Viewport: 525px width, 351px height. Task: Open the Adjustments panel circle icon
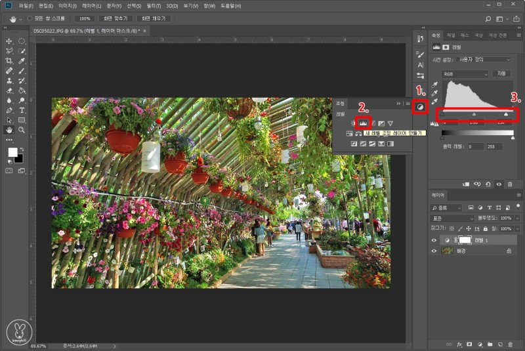(x=420, y=106)
